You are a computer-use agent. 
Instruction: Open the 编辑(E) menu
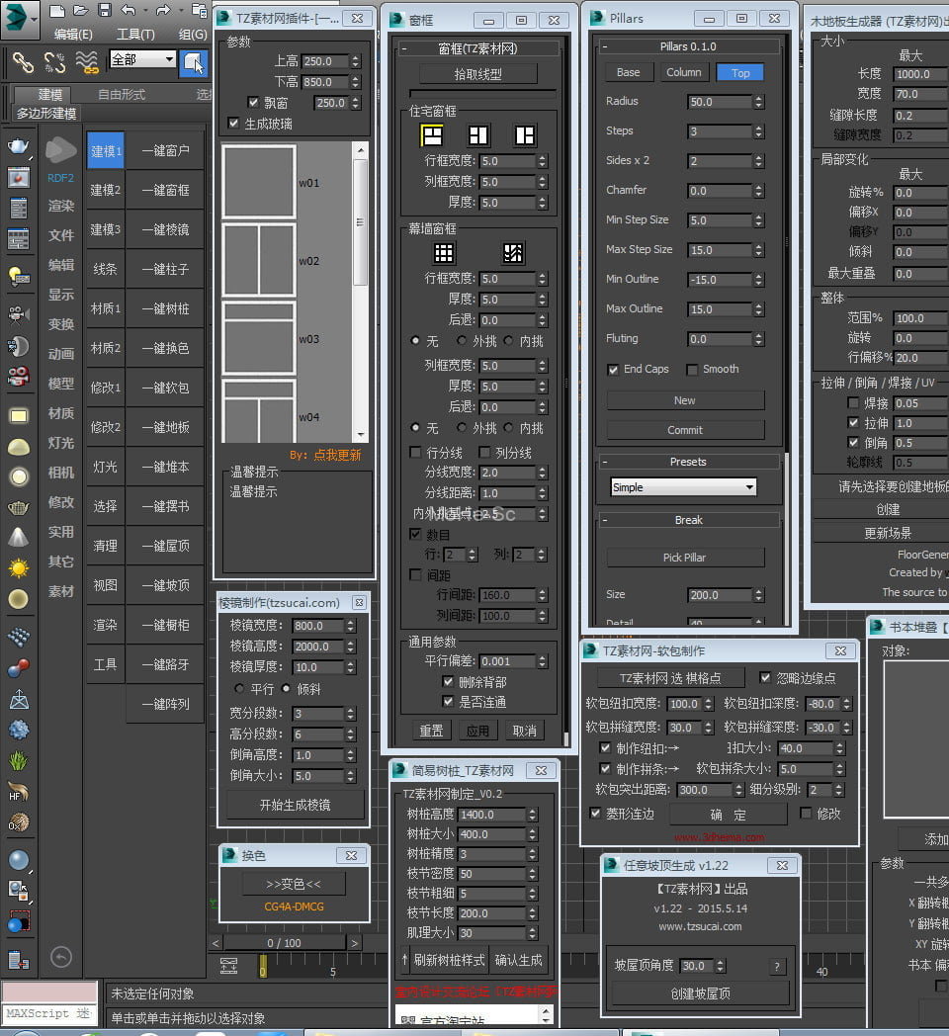coord(72,34)
